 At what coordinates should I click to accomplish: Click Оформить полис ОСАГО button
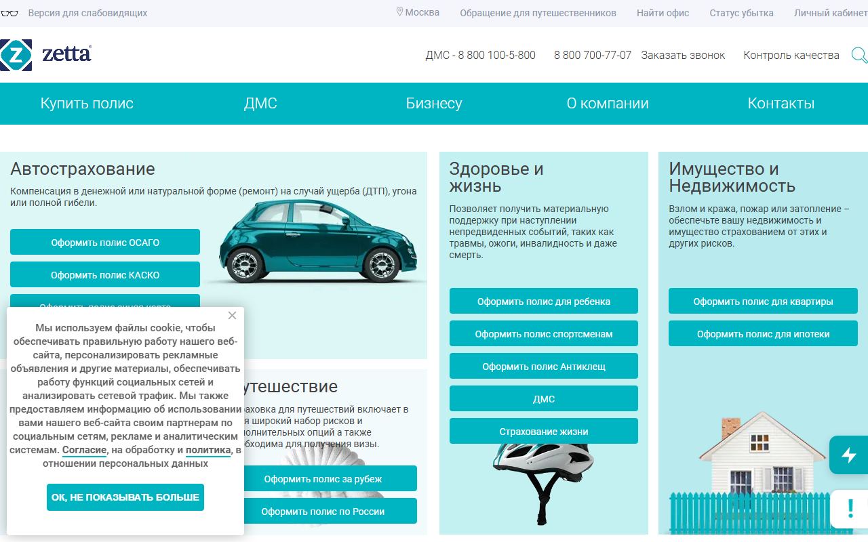pos(105,242)
